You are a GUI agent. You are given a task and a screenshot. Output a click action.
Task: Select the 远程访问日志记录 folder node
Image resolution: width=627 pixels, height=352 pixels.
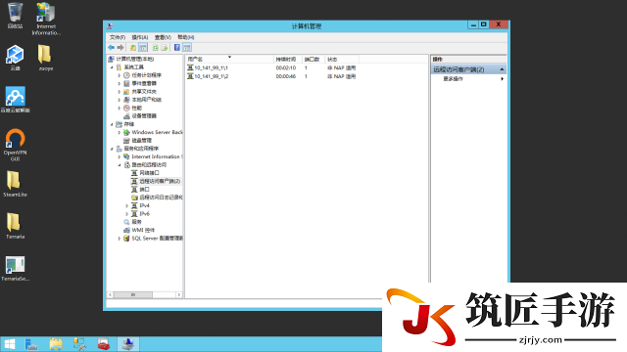(161, 198)
